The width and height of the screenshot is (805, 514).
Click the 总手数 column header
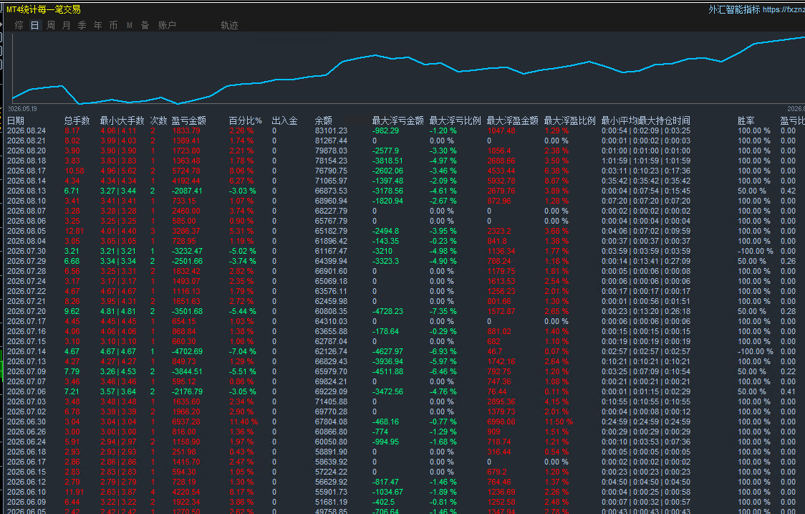(x=77, y=120)
